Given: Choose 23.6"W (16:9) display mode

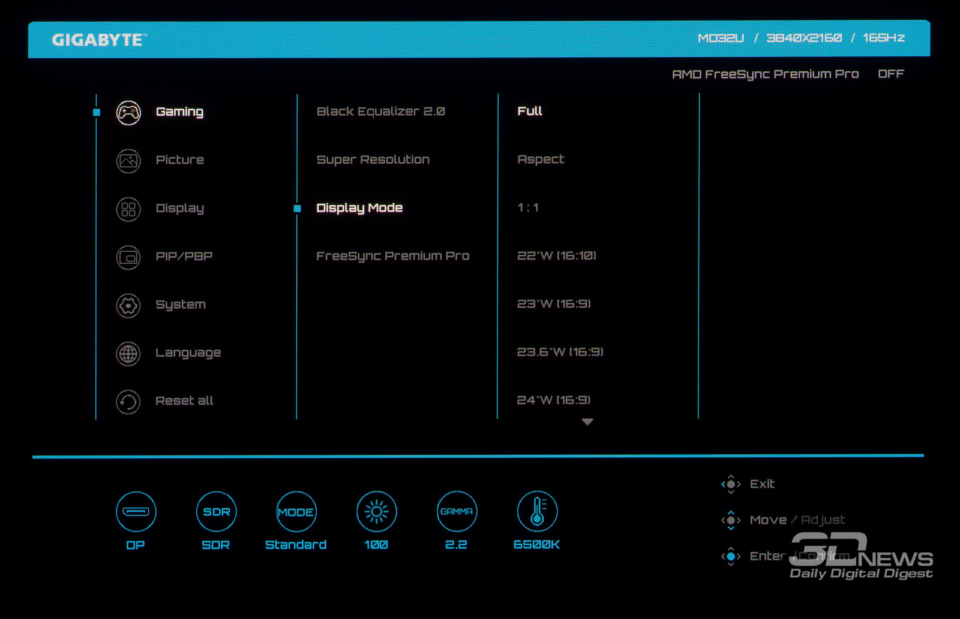Looking at the screenshot, I should coord(560,352).
